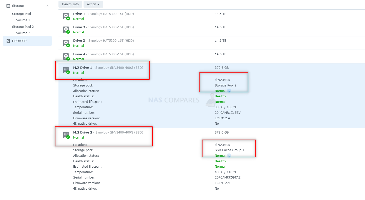Click M.2 Drive 2 location ds923plus
This screenshot has height=200, width=365.
coord(222,145)
